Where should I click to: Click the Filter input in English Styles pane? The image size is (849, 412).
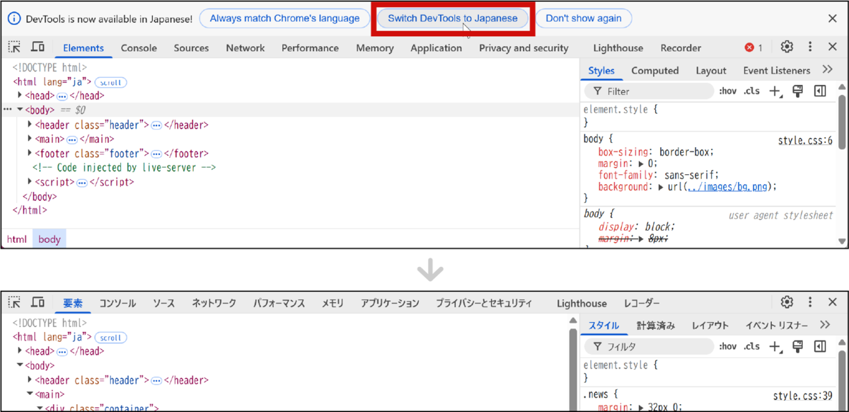tap(649, 91)
